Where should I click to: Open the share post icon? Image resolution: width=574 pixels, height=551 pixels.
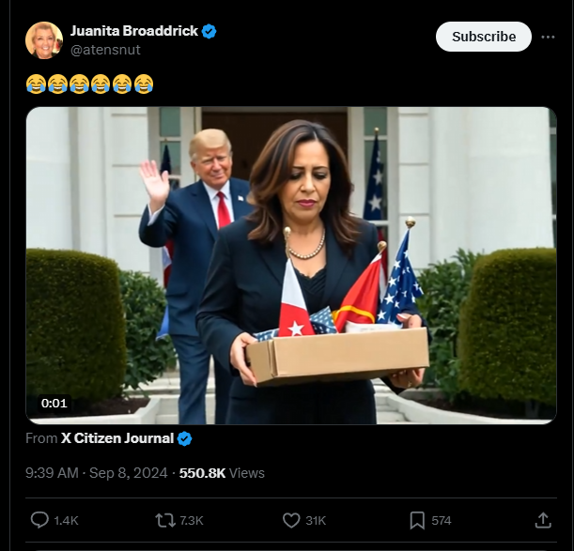(x=543, y=520)
